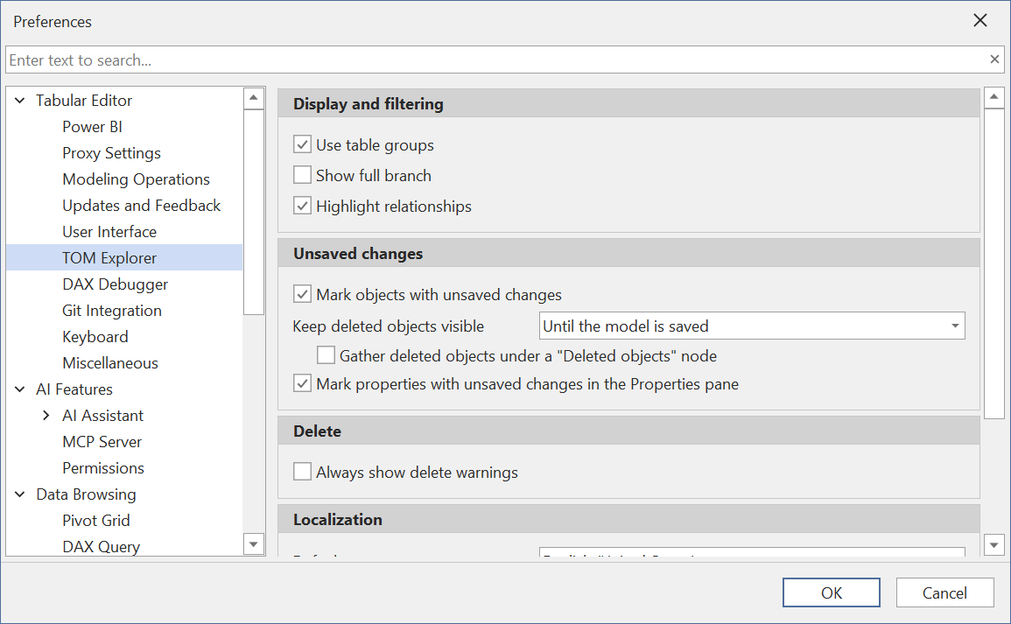Enable Gather deleted objects under a node
The width and height of the screenshot is (1011, 624).
coord(326,355)
